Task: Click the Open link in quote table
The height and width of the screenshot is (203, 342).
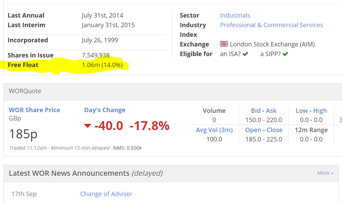Action: click(x=253, y=130)
